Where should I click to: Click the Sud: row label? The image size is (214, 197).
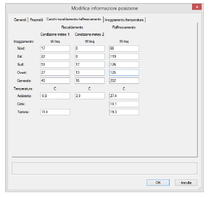click(x=21, y=65)
